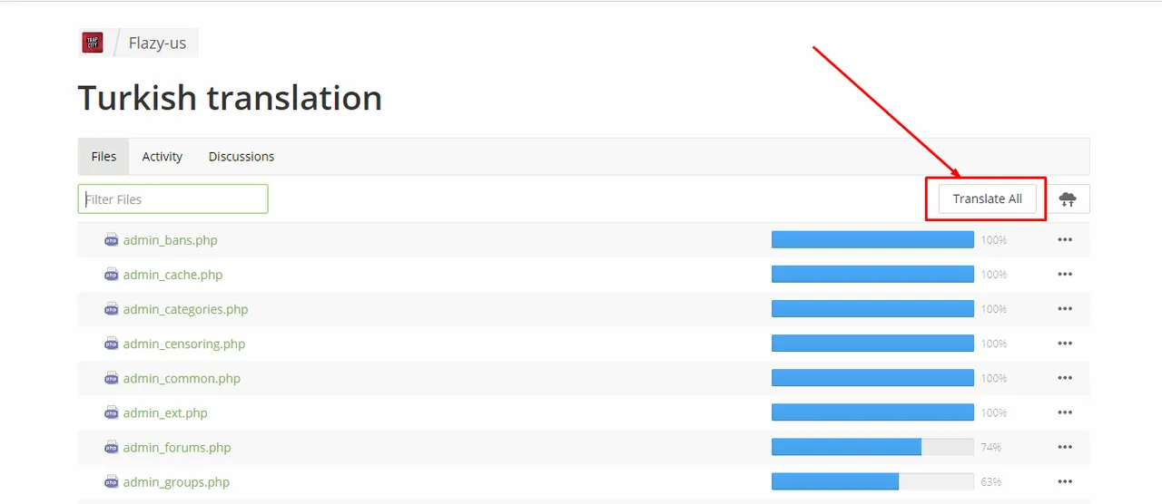
Task: Switch to the Discussions tab
Action: coord(241,157)
